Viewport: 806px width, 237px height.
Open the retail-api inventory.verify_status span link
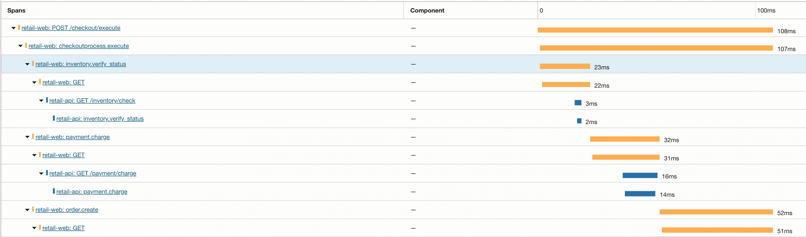pos(100,119)
